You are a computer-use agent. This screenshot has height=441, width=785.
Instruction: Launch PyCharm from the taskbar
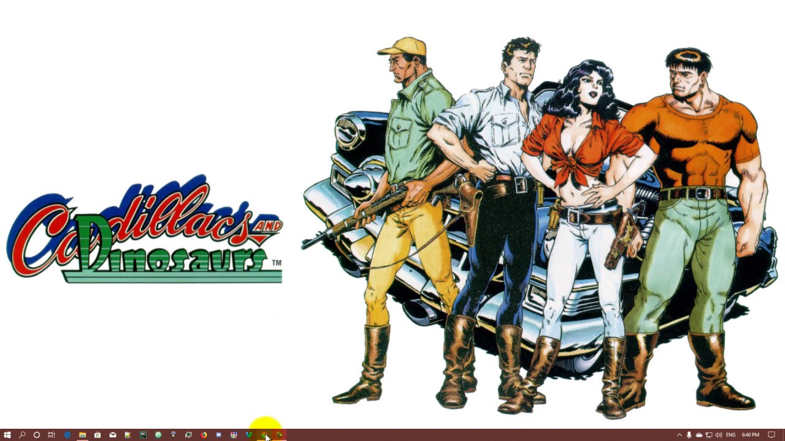tap(143, 435)
